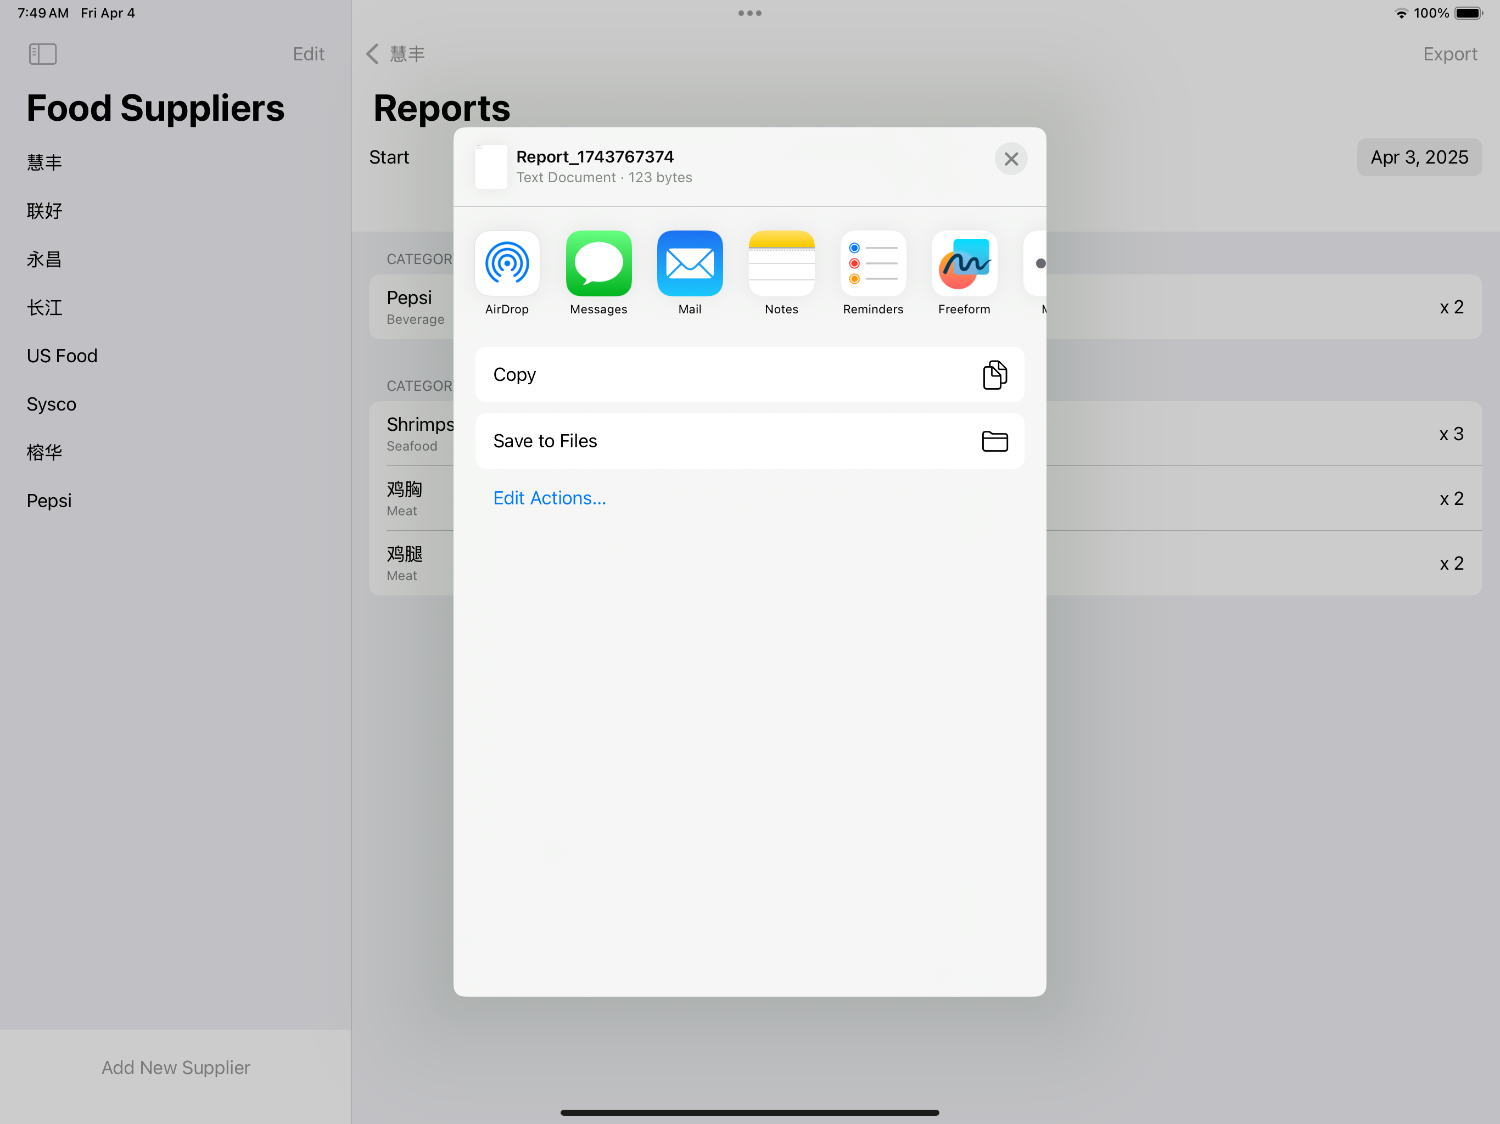Click the 鸡胸 Meat report row
The image size is (1500, 1124).
click(x=925, y=498)
